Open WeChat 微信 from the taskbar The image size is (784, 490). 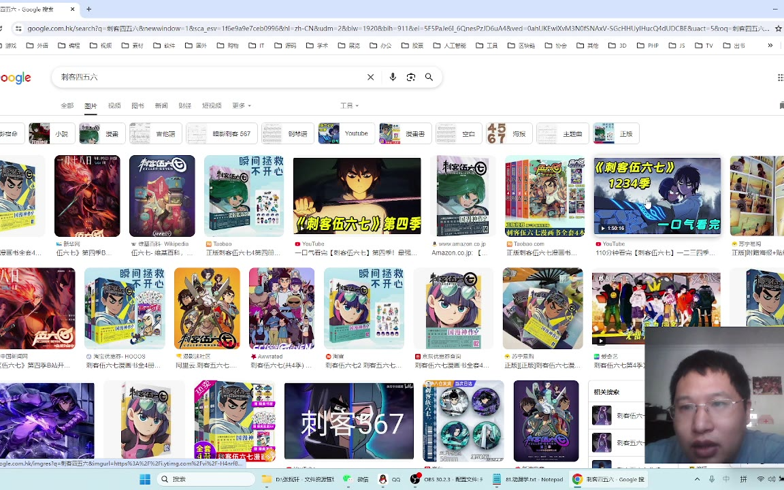point(355,479)
